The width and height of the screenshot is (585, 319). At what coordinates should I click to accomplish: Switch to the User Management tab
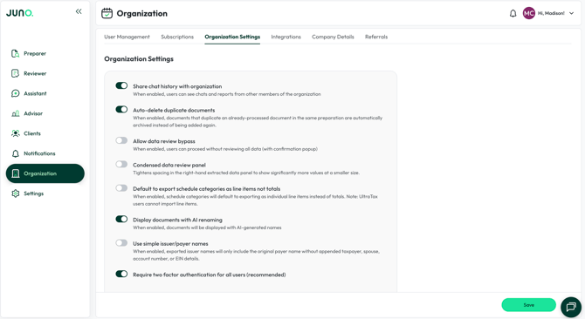click(127, 37)
